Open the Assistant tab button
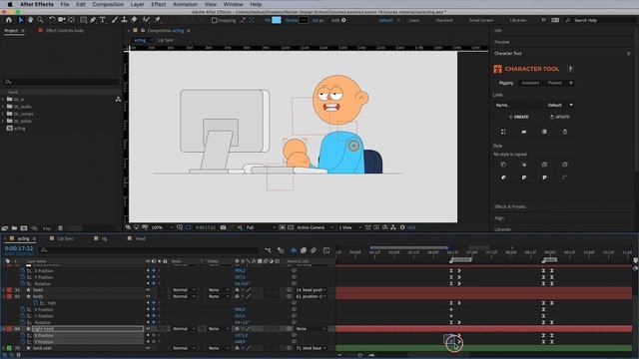Image resolution: width=639 pixels, height=359 pixels. pos(530,83)
